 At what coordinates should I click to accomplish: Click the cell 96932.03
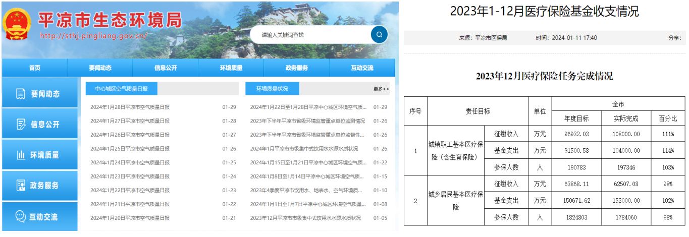coord(576,134)
